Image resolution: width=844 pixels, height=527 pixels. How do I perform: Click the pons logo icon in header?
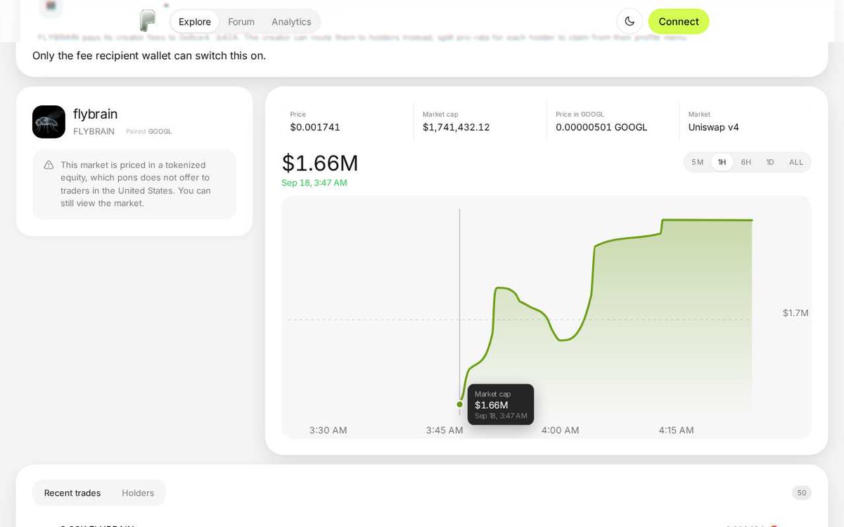tap(147, 21)
